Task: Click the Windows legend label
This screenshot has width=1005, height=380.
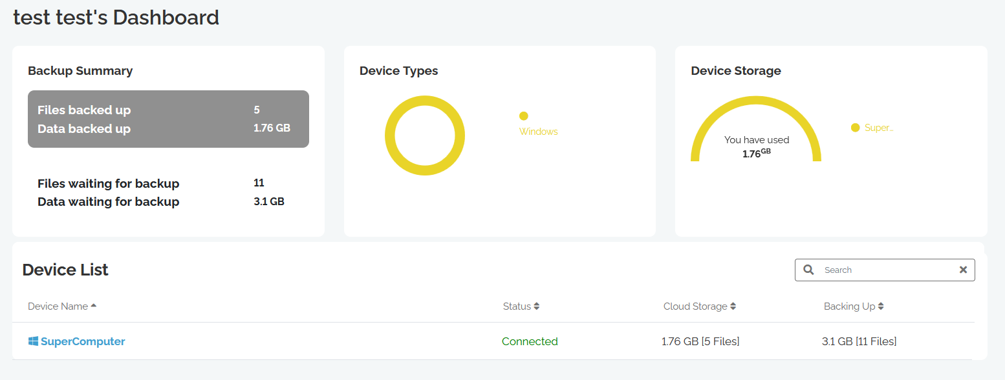Action: coord(539,132)
